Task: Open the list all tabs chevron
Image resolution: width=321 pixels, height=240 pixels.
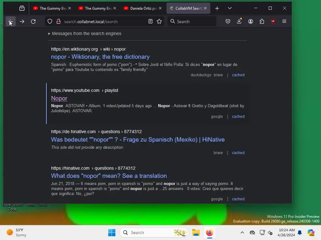Action: [230, 8]
